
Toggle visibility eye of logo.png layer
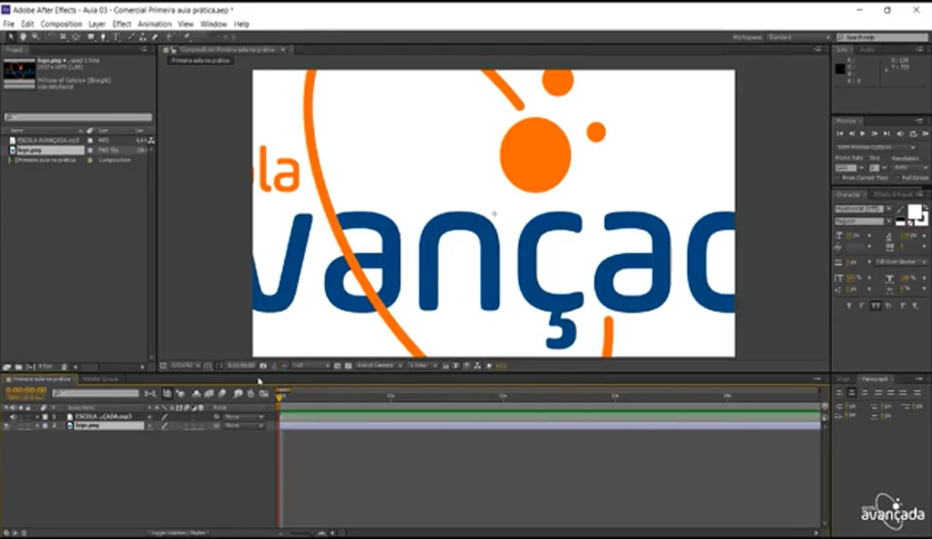click(x=7, y=426)
